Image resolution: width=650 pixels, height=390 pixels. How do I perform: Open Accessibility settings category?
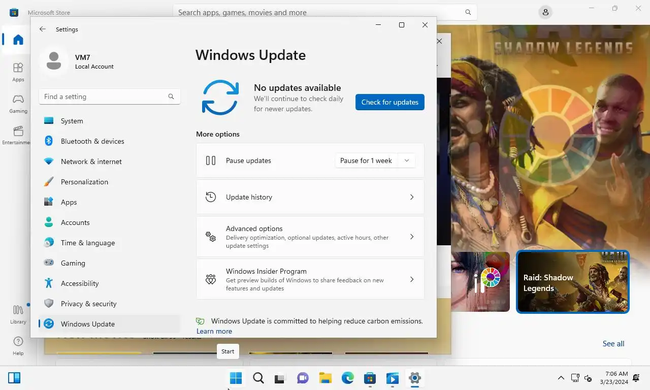point(109,283)
